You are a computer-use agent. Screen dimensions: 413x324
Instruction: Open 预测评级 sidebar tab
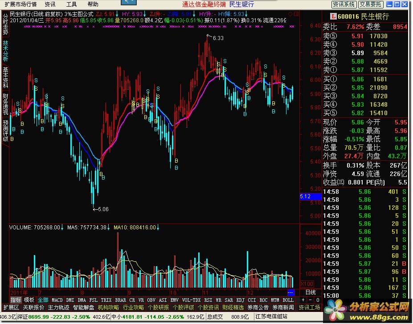coord(5,131)
